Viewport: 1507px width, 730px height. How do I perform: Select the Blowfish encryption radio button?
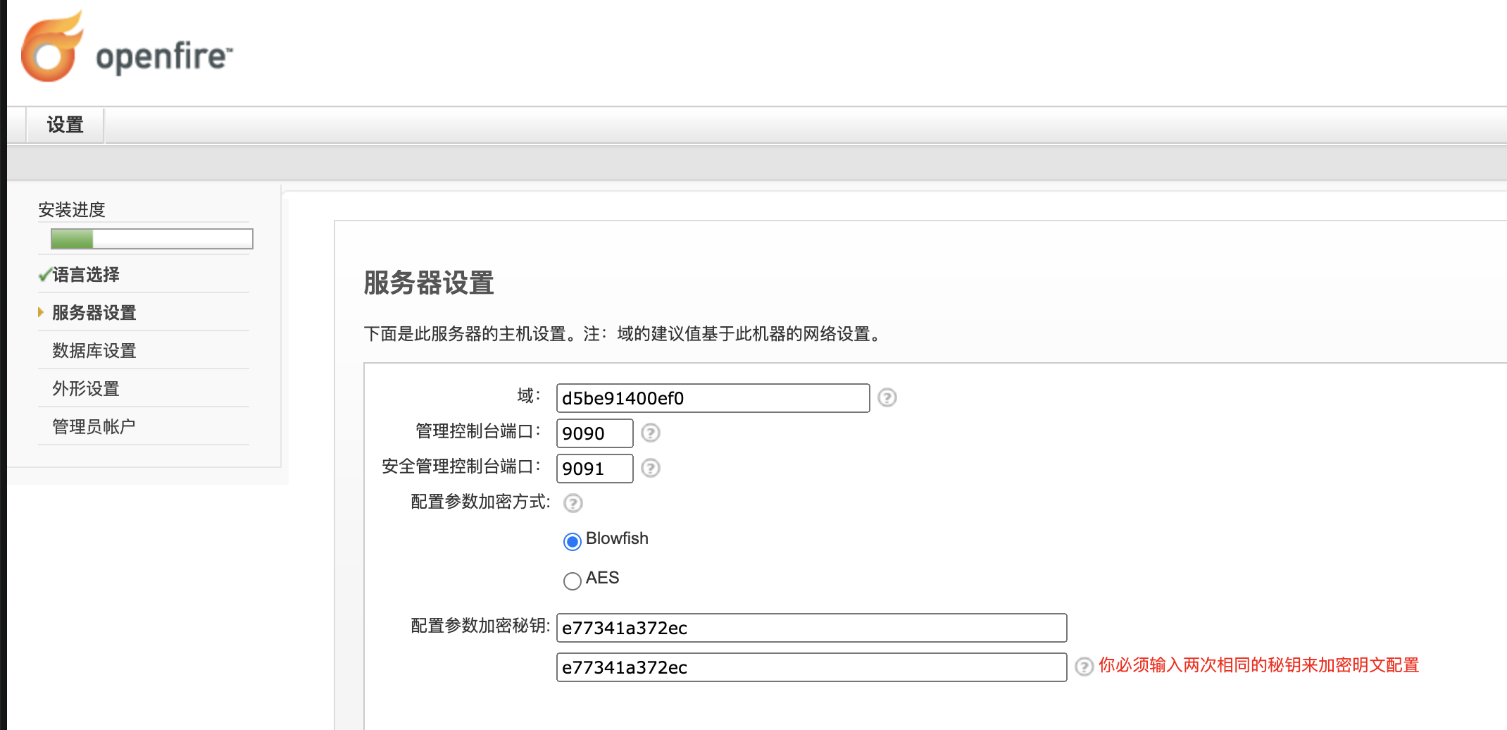pos(573,541)
